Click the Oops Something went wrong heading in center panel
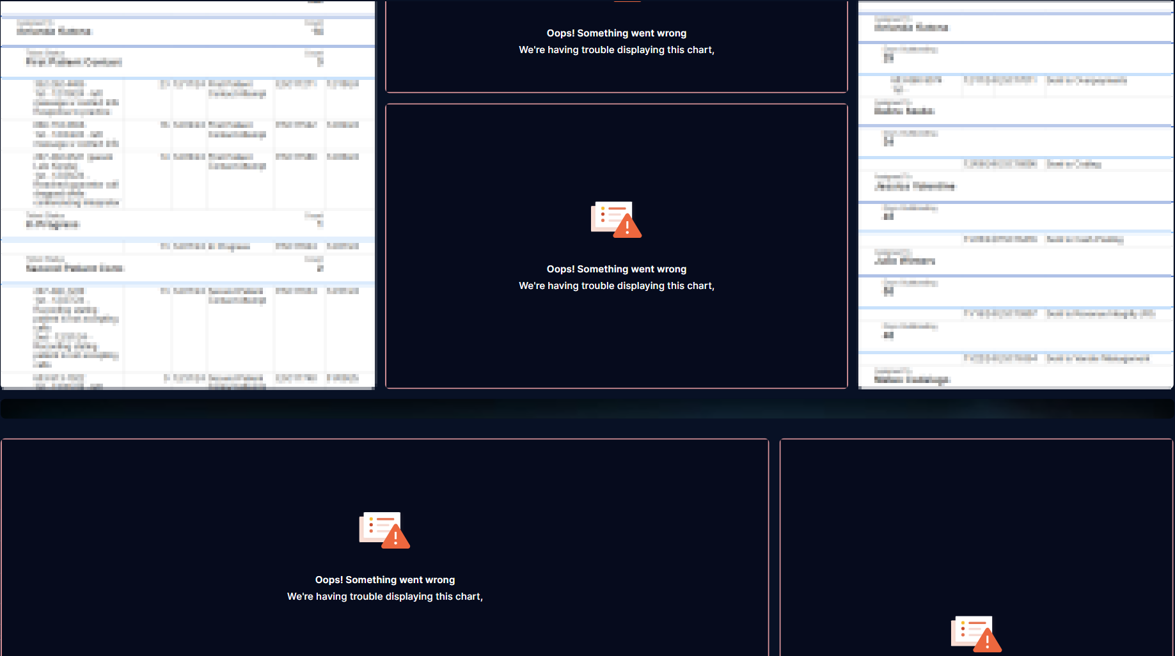Viewport: 1175px width, 656px height. (x=616, y=269)
